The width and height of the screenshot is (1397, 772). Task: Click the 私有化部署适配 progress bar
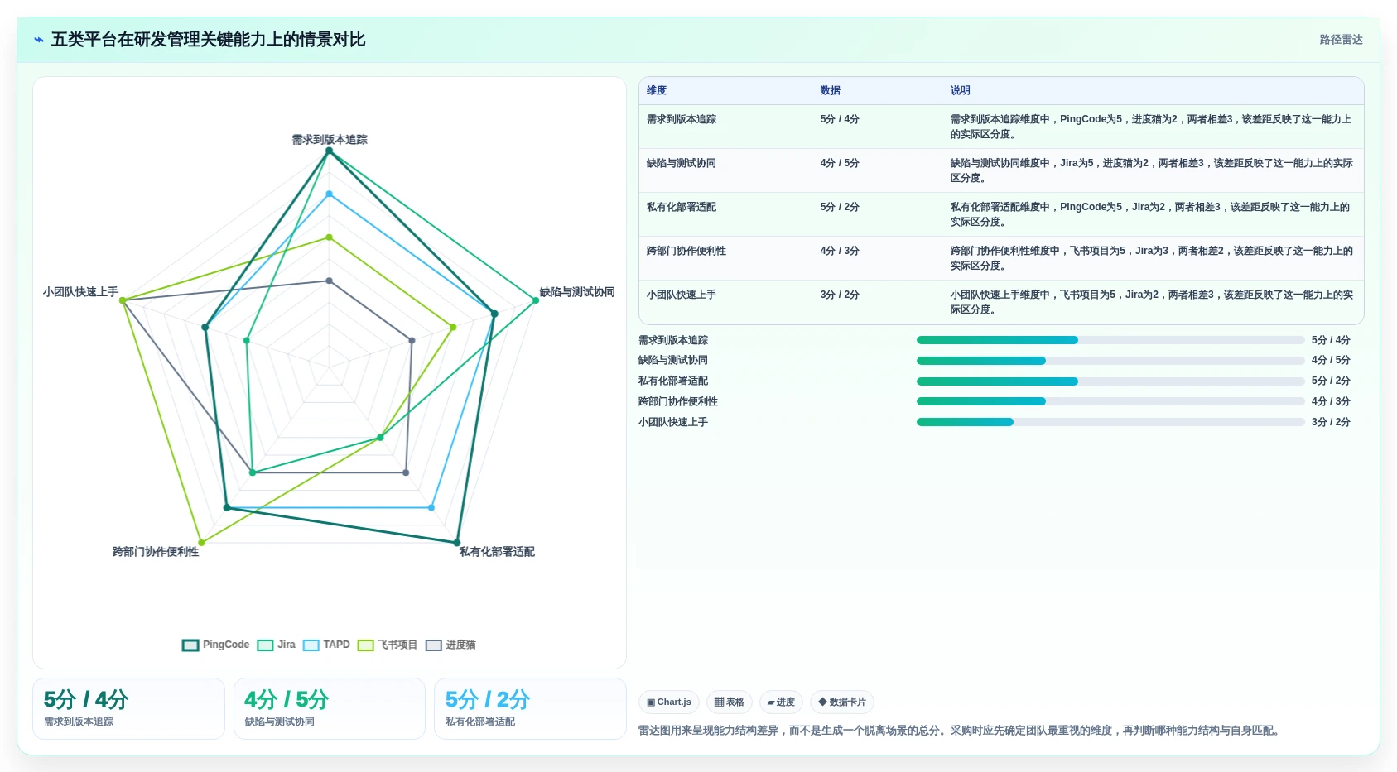click(x=1110, y=381)
